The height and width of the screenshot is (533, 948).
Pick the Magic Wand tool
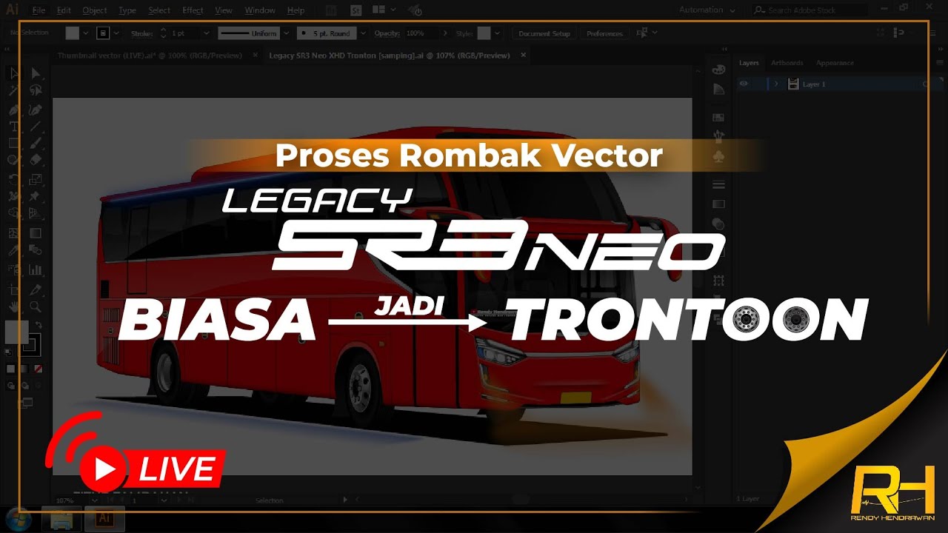pyautogui.click(x=14, y=90)
